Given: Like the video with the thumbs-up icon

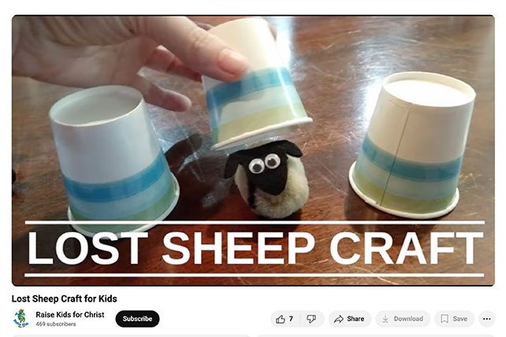Looking at the screenshot, I should (280, 319).
